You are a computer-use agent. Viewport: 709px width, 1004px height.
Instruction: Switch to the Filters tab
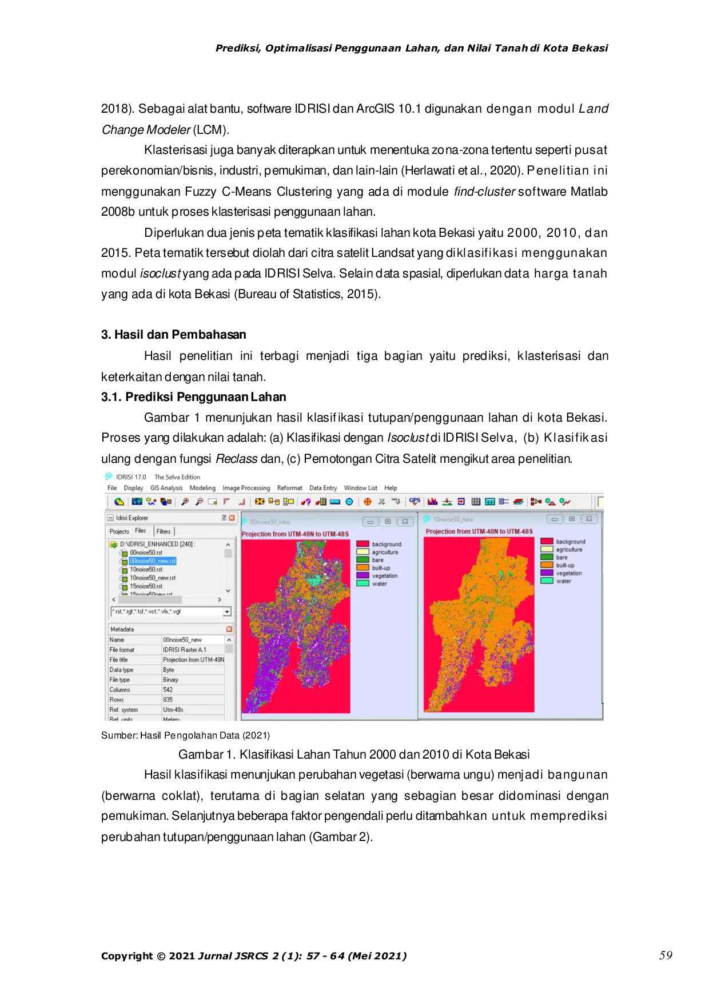tap(164, 531)
